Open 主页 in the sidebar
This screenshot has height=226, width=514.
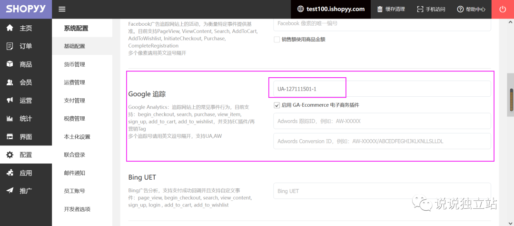(x=26, y=28)
